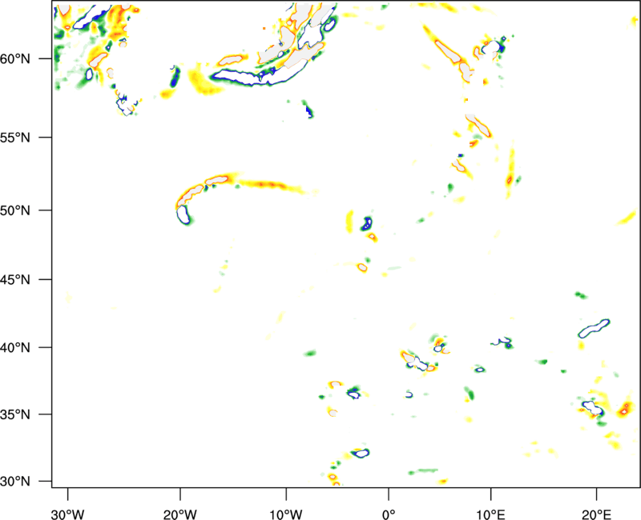
Task: Click the 55°N latitude axis label
Action: (15, 138)
